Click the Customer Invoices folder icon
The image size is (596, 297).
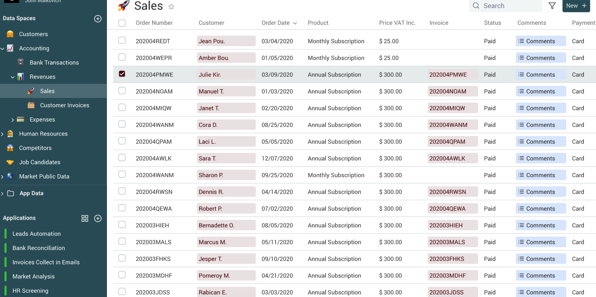coord(31,105)
